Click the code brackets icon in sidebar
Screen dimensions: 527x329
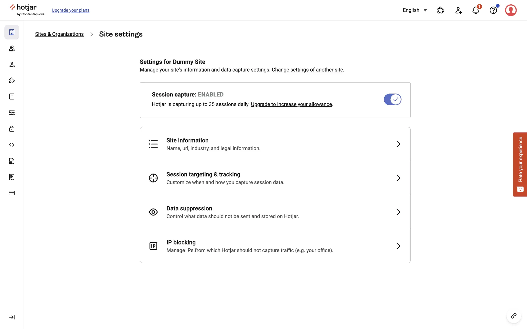pyautogui.click(x=12, y=145)
